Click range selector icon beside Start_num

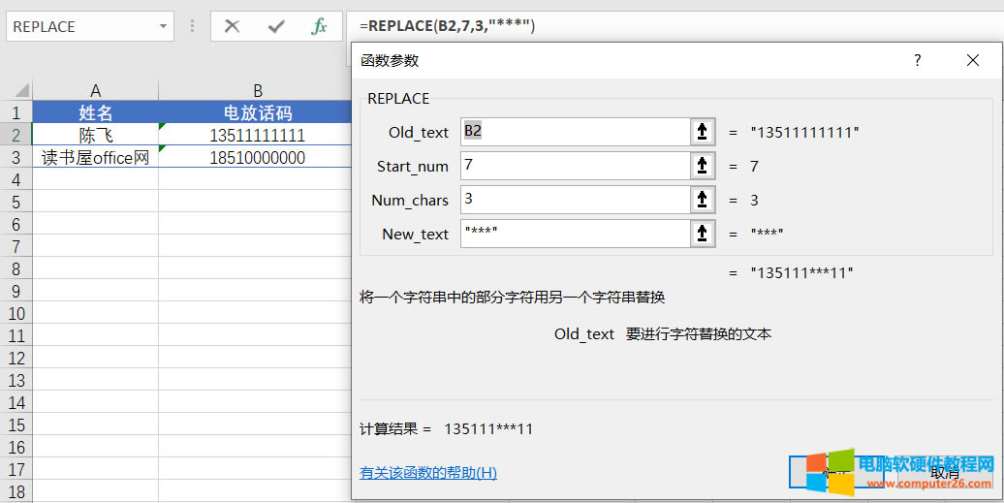click(703, 166)
